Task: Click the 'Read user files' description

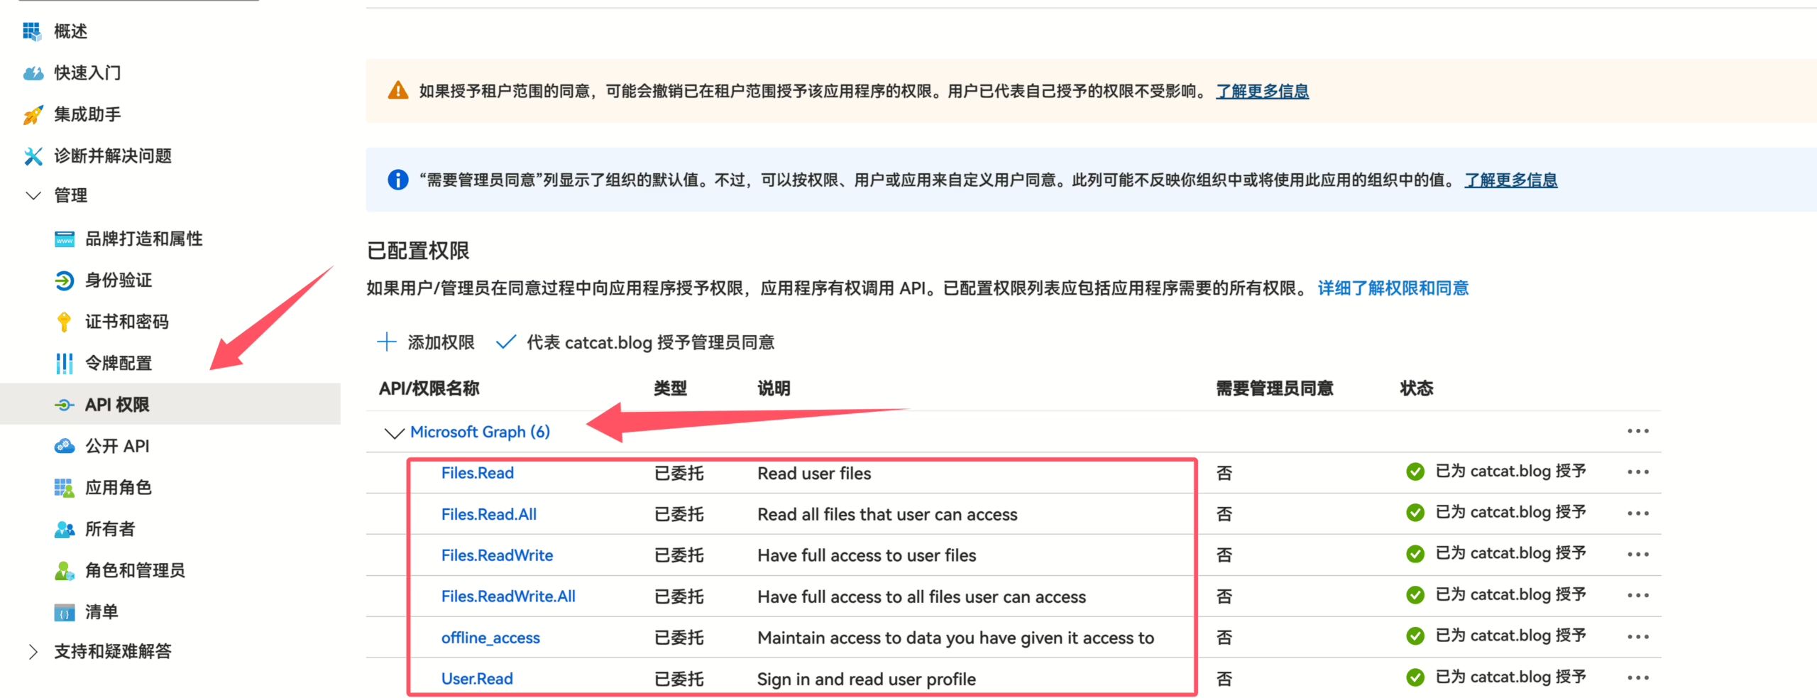Action: pyautogui.click(x=814, y=474)
